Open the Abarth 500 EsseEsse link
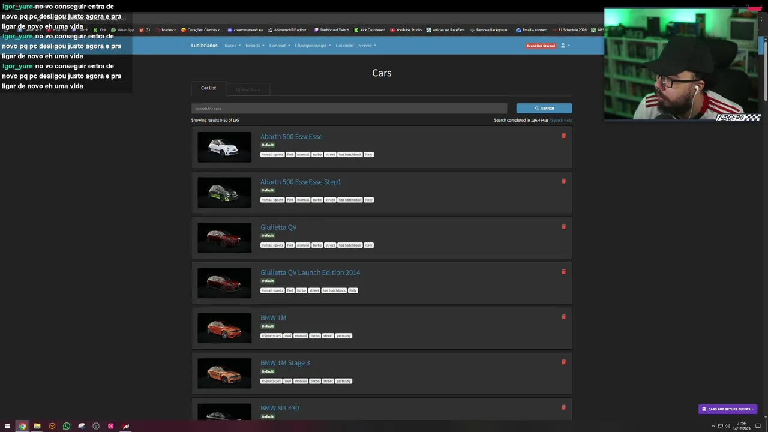 [291, 137]
